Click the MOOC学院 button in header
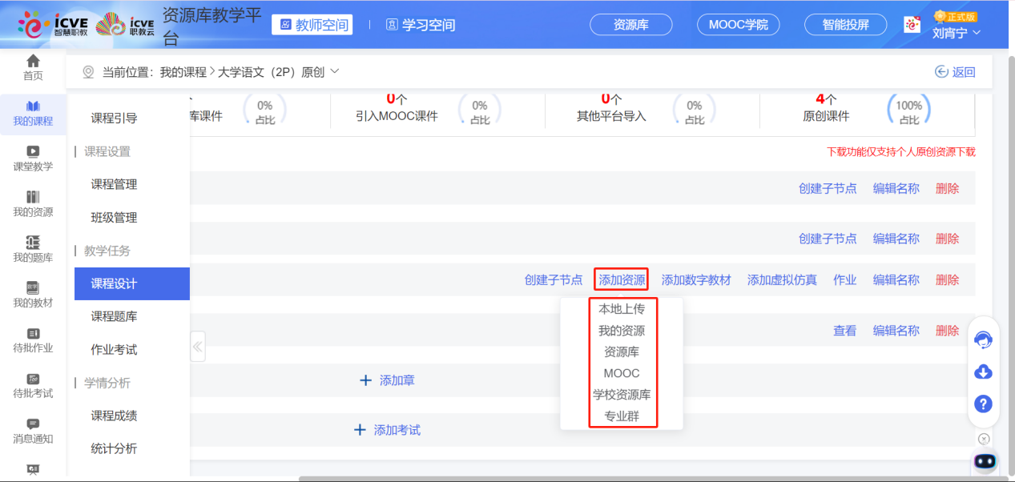Screen dimensions: 1015x482 (x=738, y=25)
